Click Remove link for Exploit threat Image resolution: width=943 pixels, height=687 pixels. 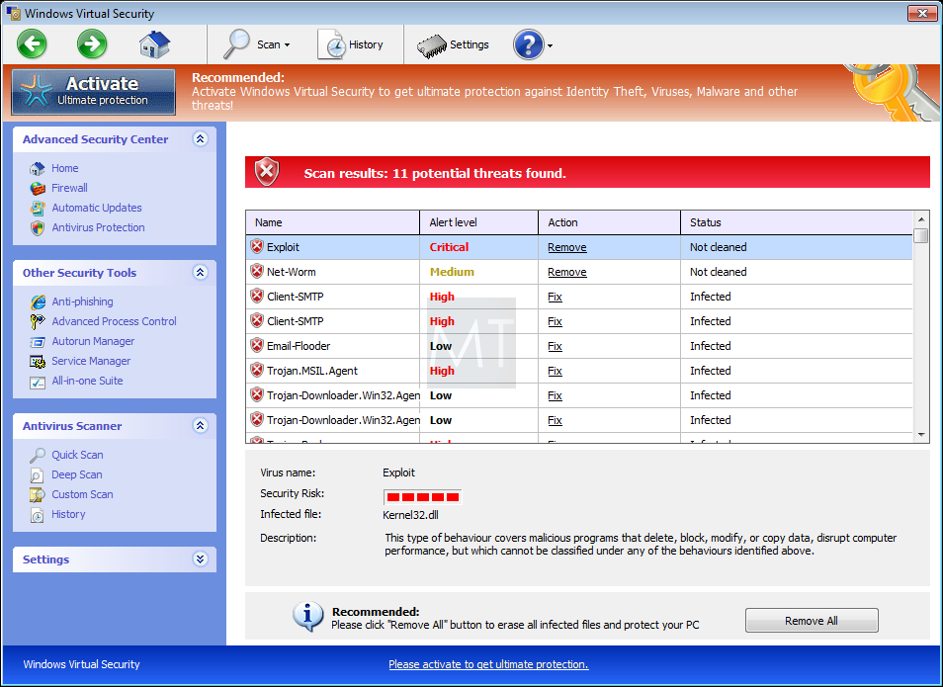click(566, 247)
